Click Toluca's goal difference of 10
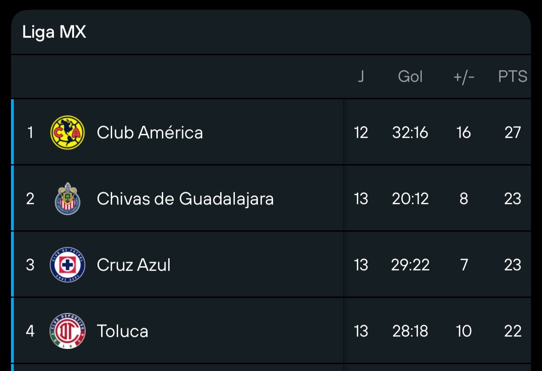The image size is (542, 371). click(x=463, y=331)
